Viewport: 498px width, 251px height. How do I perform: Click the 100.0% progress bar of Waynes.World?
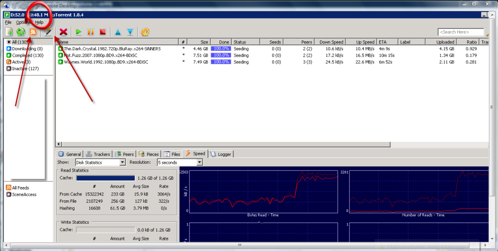(221, 62)
